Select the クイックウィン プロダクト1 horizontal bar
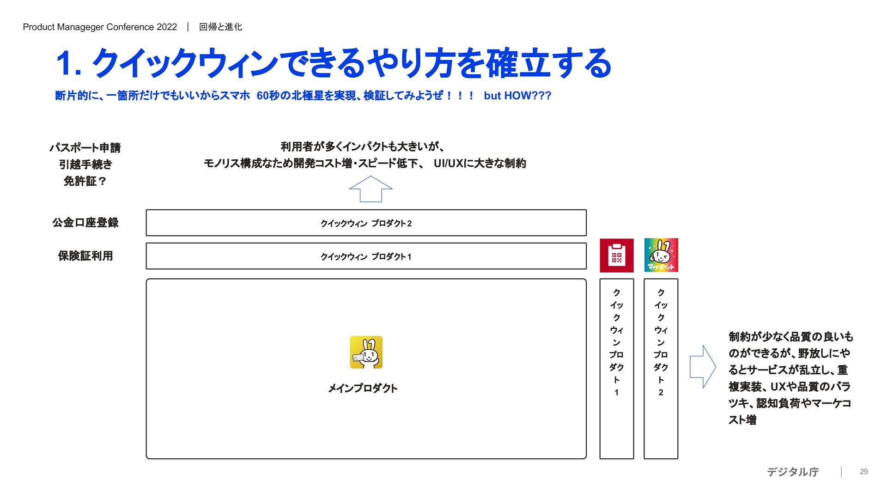The height and width of the screenshot is (499, 887). click(x=366, y=256)
